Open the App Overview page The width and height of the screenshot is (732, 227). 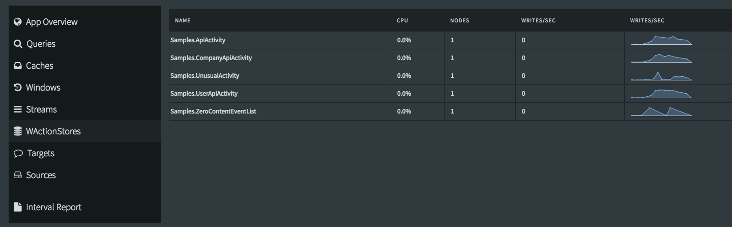[x=51, y=22]
